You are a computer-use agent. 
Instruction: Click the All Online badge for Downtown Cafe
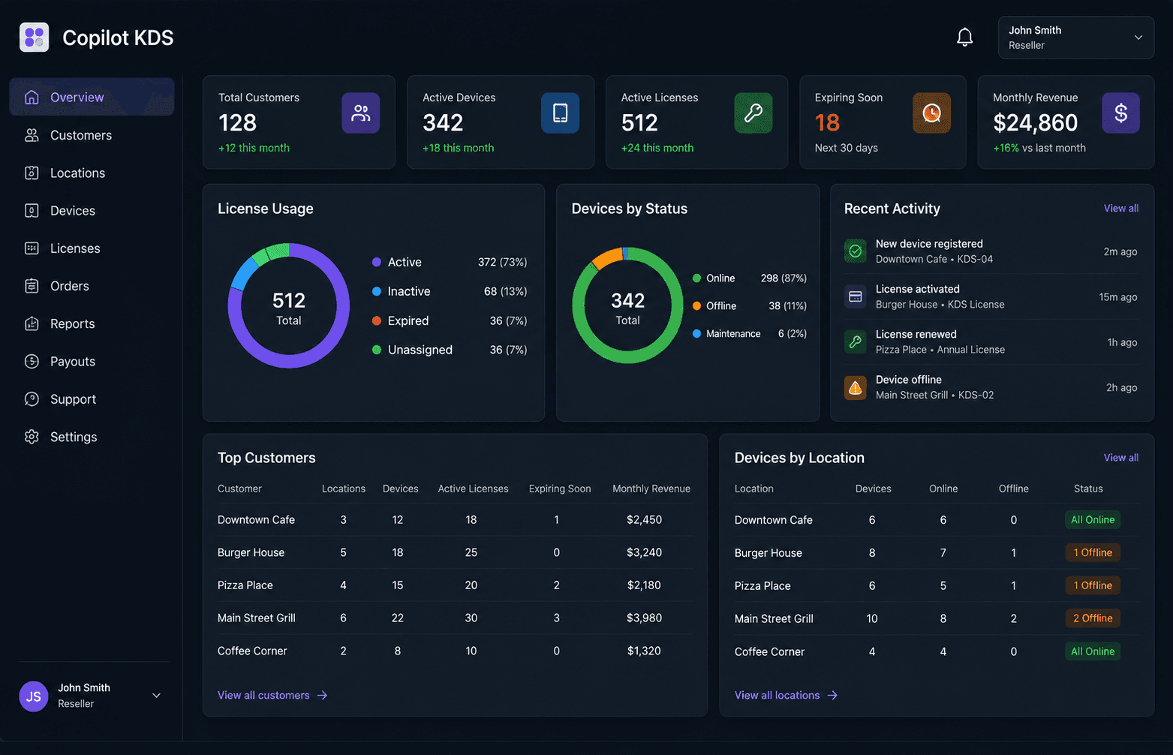(1093, 519)
